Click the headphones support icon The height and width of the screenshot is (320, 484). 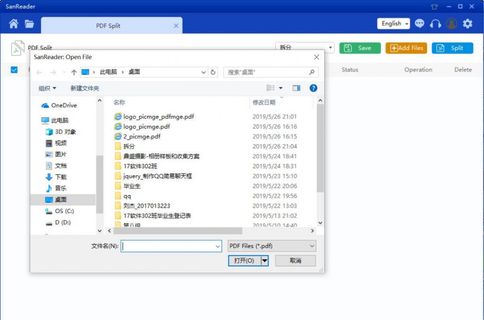point(435,24)
